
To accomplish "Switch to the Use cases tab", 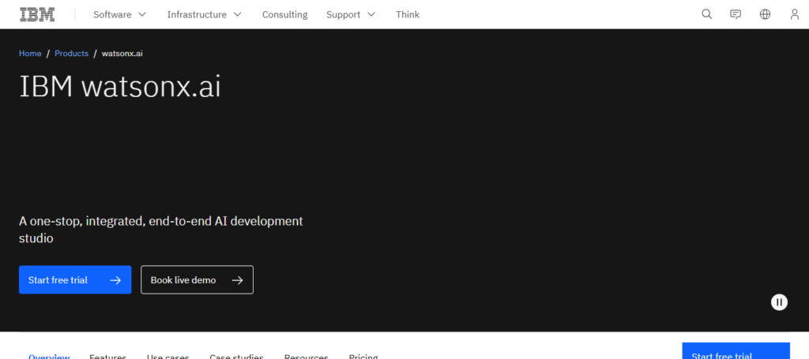I will tap(167, 355).
